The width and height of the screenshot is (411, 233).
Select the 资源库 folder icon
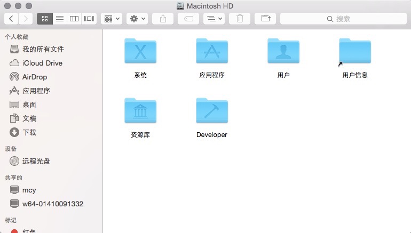click(140, 110)
